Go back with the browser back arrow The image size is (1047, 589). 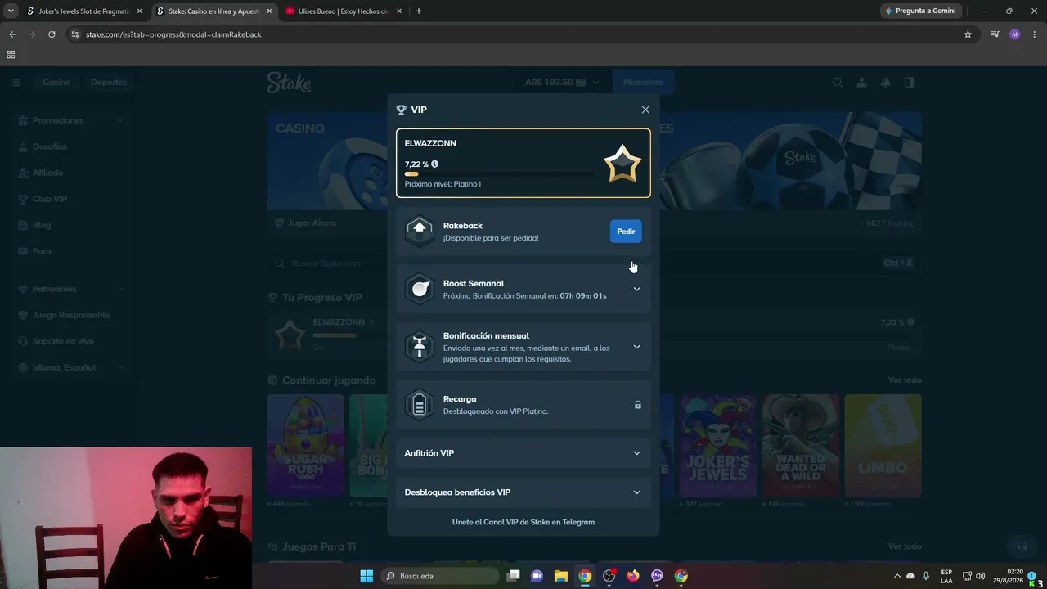pyautogui.click(x=12, y=34)
